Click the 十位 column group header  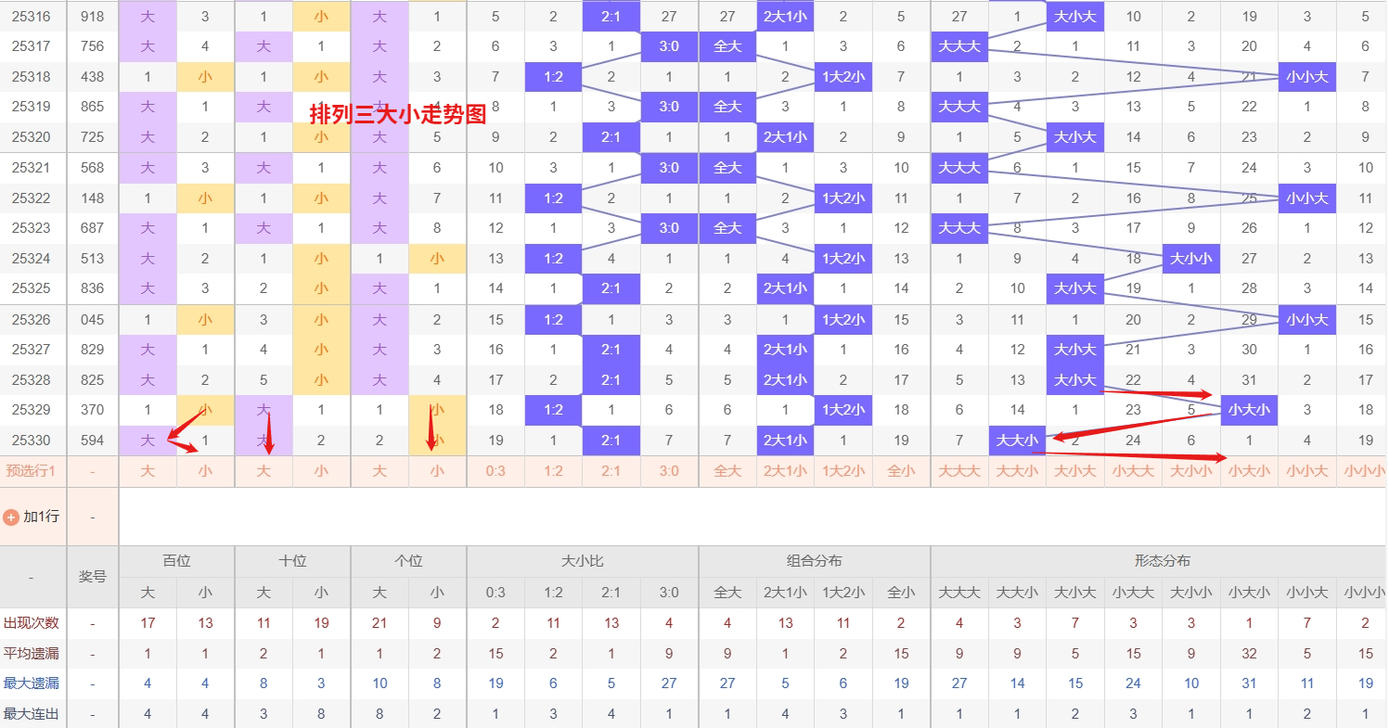click(292, 561)
